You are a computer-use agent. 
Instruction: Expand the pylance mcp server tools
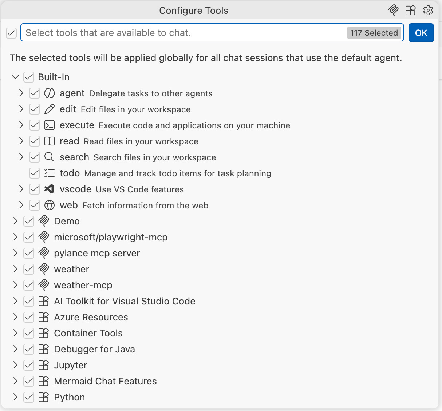(15, 253)
